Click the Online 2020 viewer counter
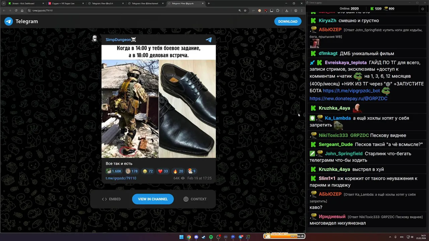This screenshot has height=241, width=429. (x=349, y=9)
